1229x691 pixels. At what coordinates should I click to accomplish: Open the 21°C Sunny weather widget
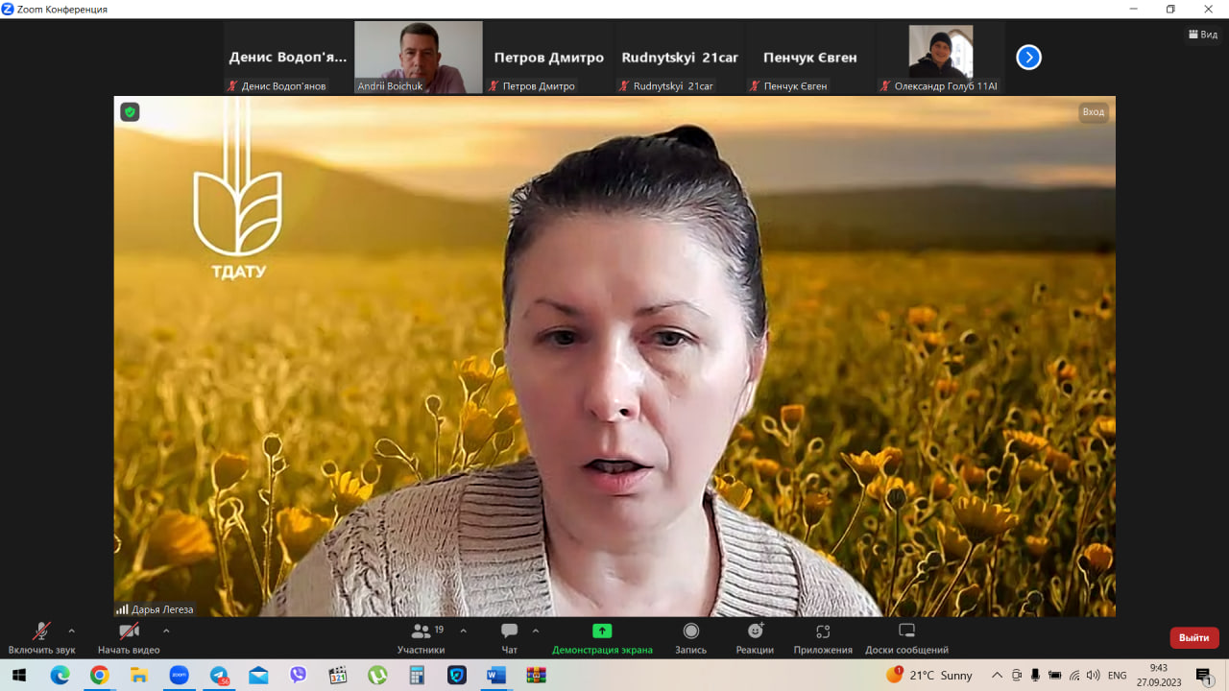click(x=929, y=675)
